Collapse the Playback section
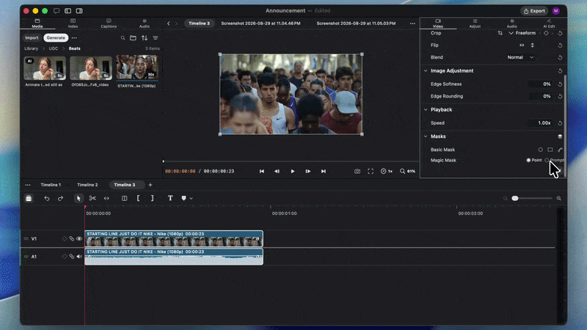587x330 pixels. [x=426, y=109]
